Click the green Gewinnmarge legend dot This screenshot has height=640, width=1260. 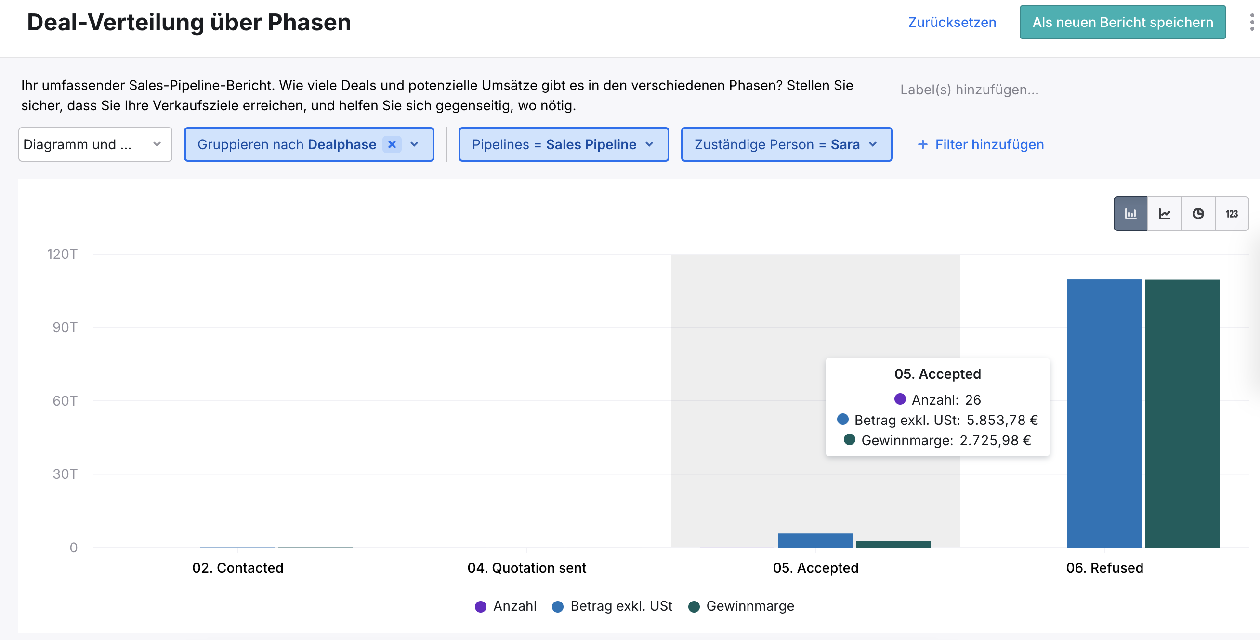tap(694, 606)
